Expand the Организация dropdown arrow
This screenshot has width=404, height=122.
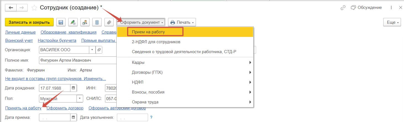(92, 50)
